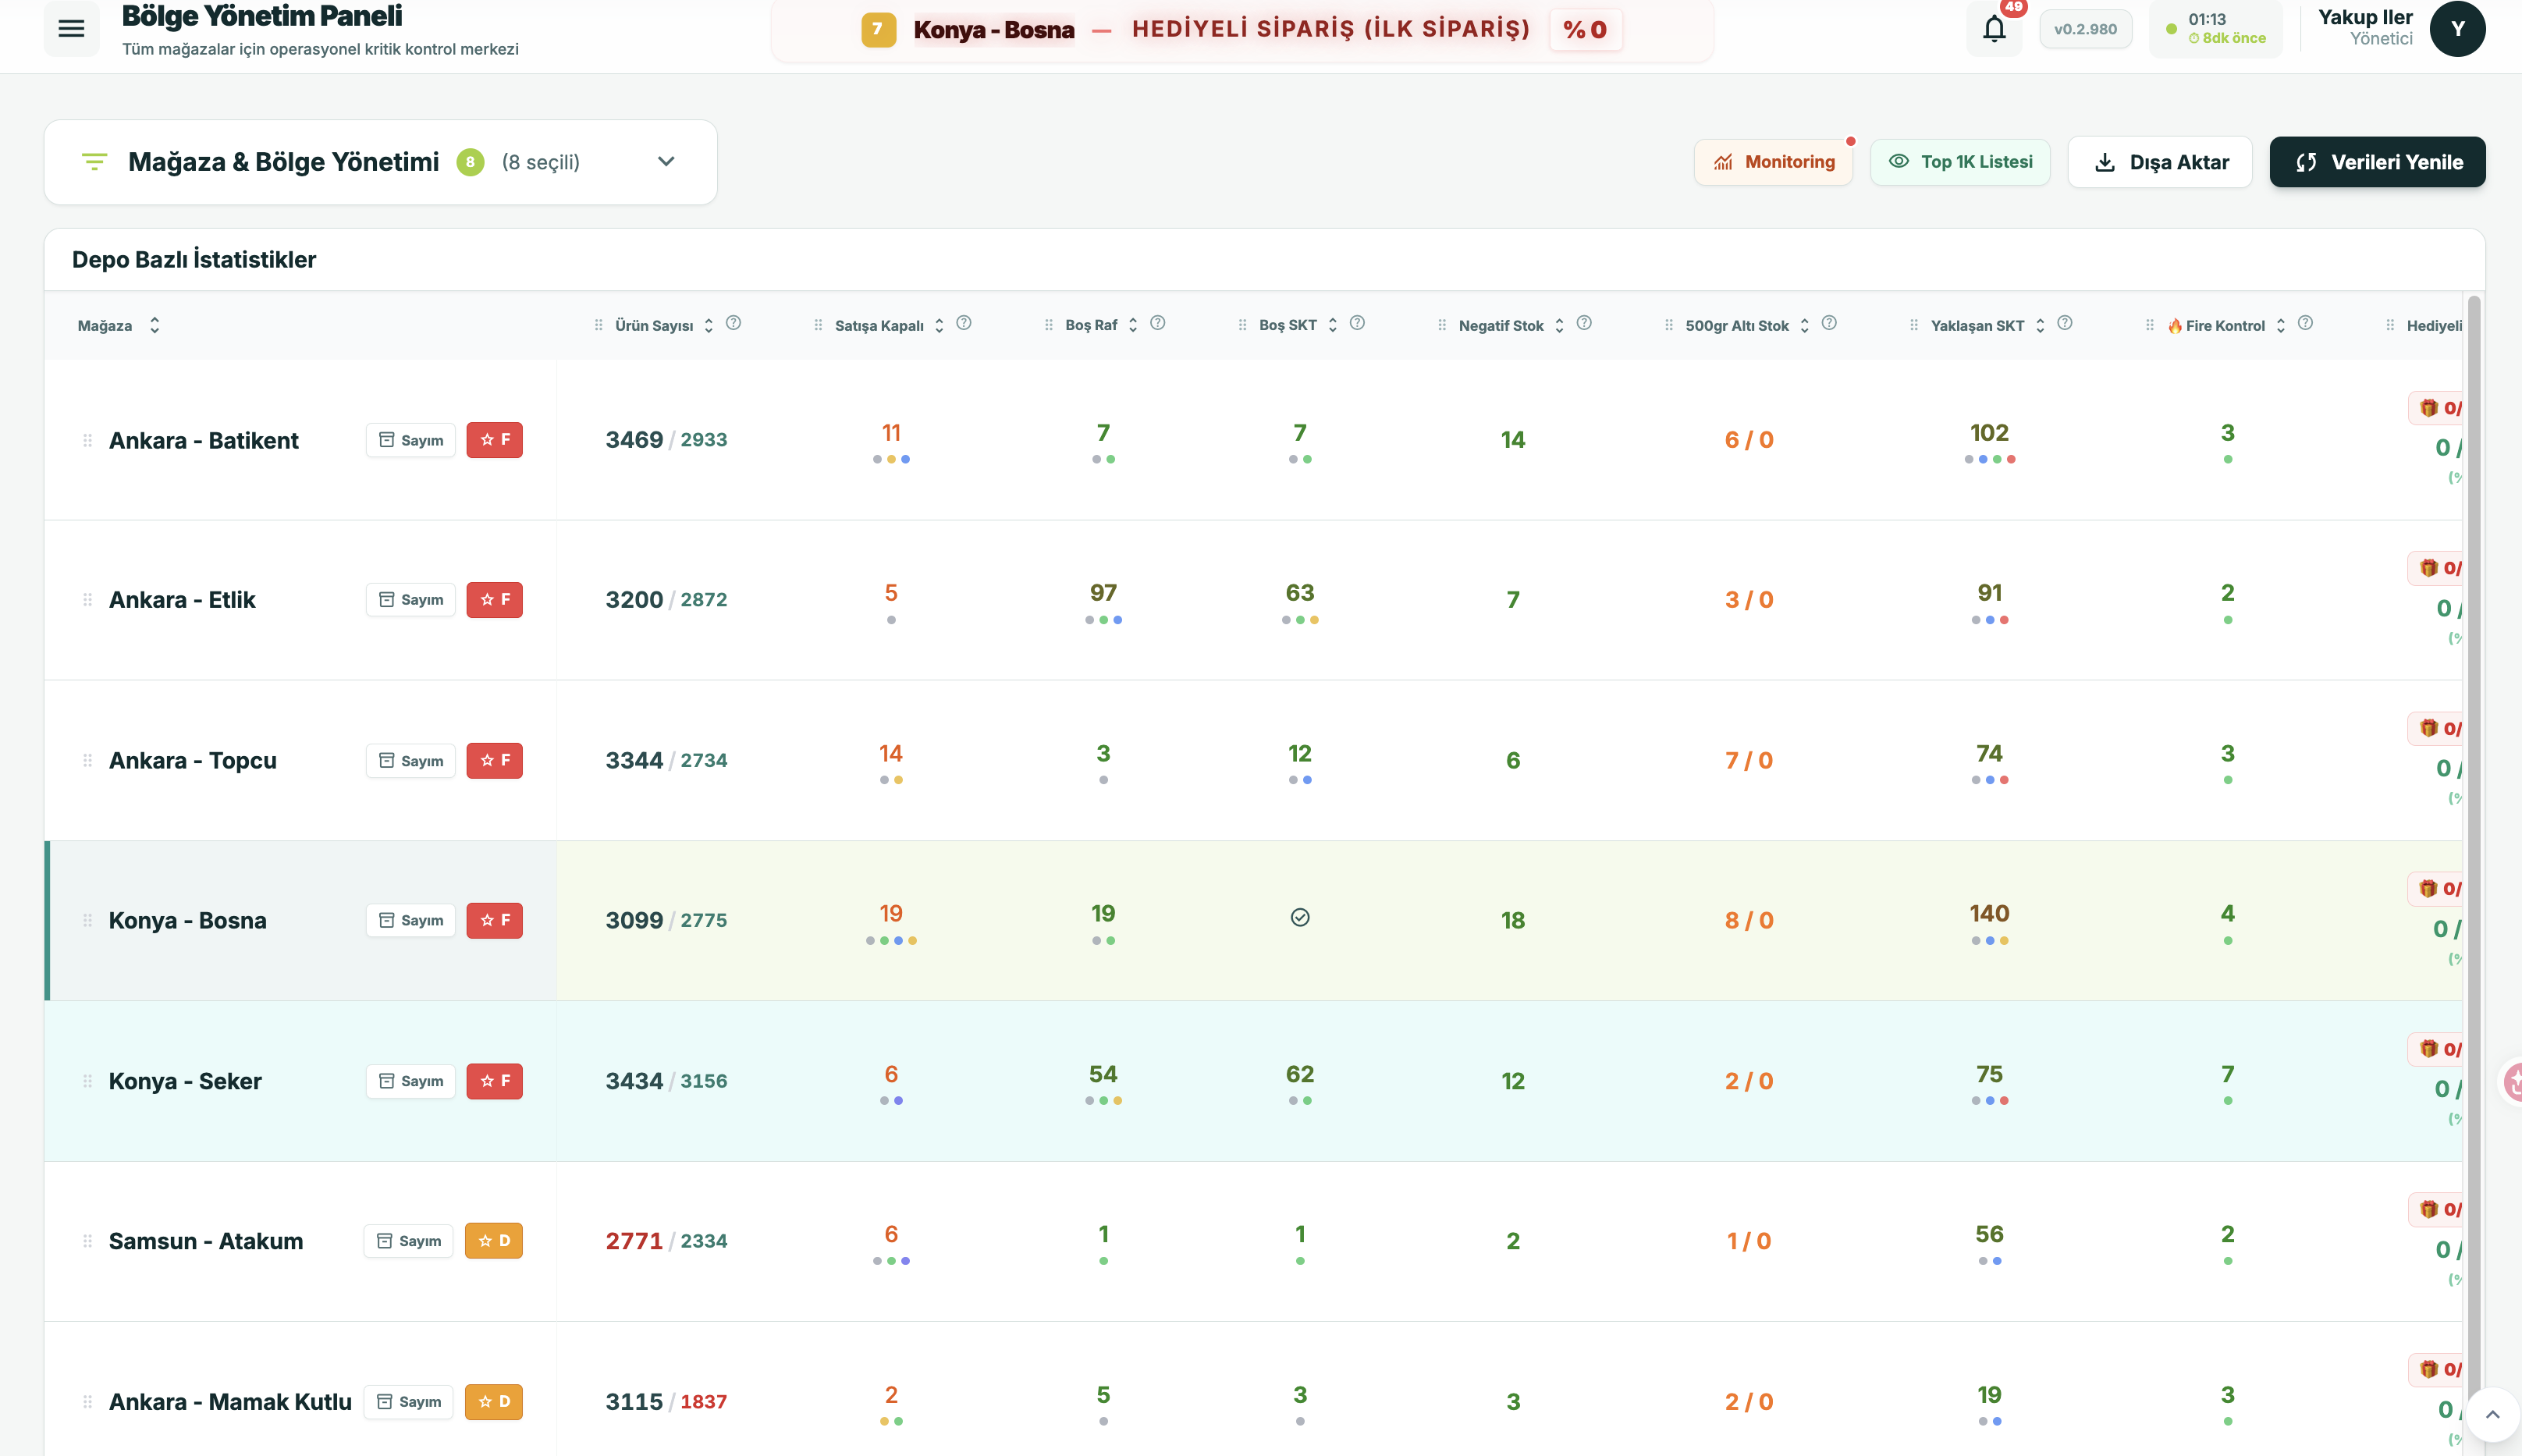Open help for Yaklaşan SKT column
This screenshot has width=2522, height=1456.
point(2065,323)
